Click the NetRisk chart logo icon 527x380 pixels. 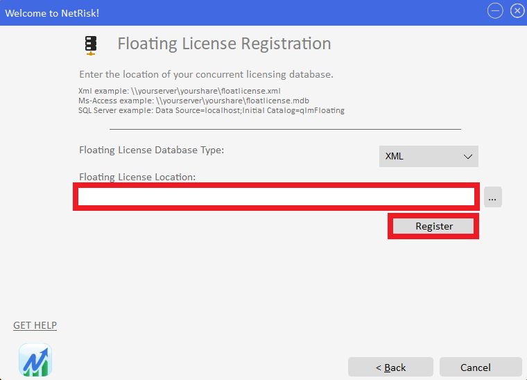[35, 360]
